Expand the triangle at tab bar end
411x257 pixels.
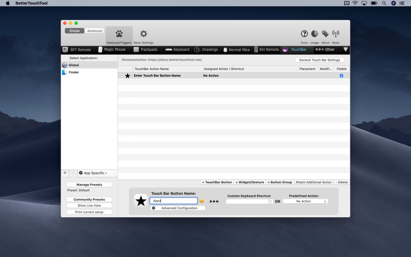coord(346,49)
